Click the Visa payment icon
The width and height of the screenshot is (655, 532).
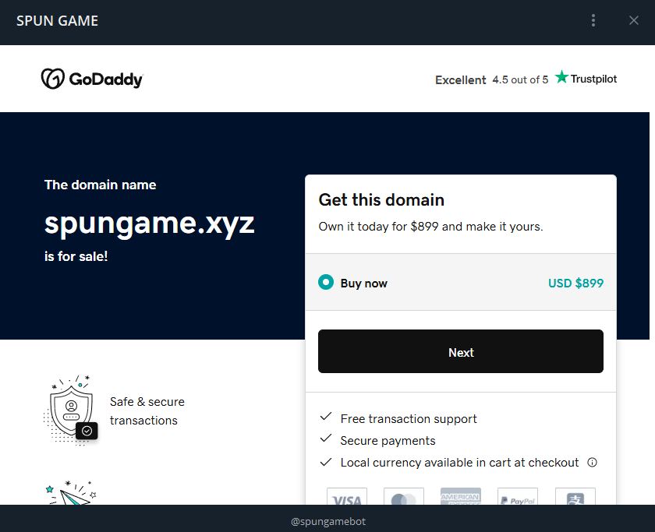[347, 496]
